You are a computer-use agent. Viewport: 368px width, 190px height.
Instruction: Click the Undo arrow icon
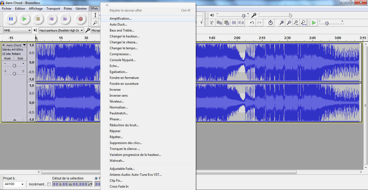252,22
